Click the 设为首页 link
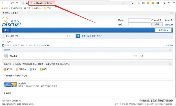The image size is (176, 106). click(6, 13)
